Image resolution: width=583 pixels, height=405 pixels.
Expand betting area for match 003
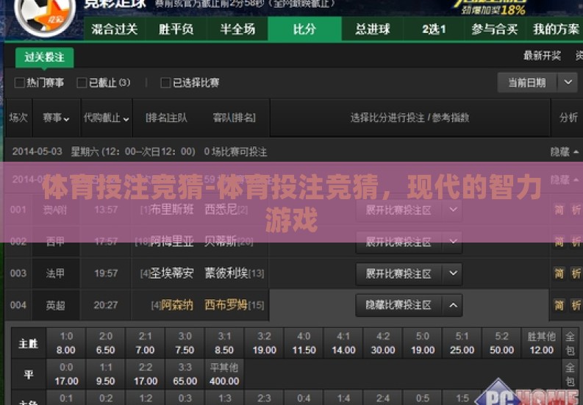[x=409, y=273]
